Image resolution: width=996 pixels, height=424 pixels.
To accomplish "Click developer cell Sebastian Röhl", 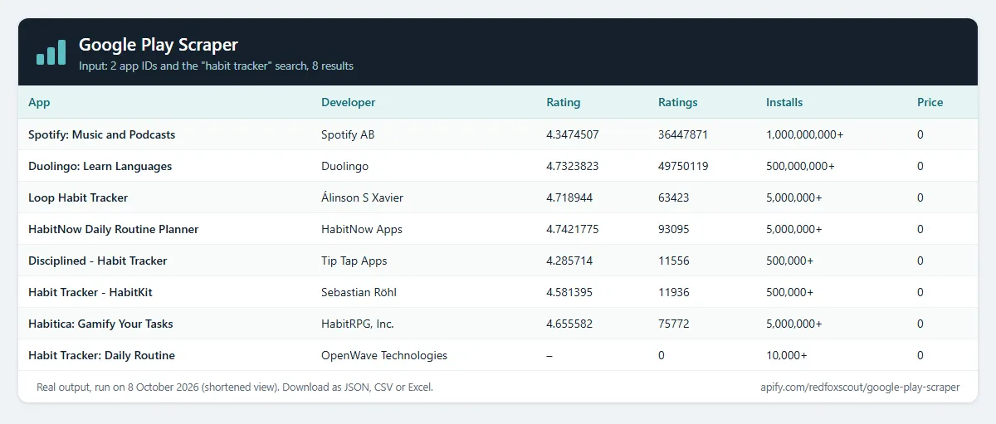I will coord(358,292).
